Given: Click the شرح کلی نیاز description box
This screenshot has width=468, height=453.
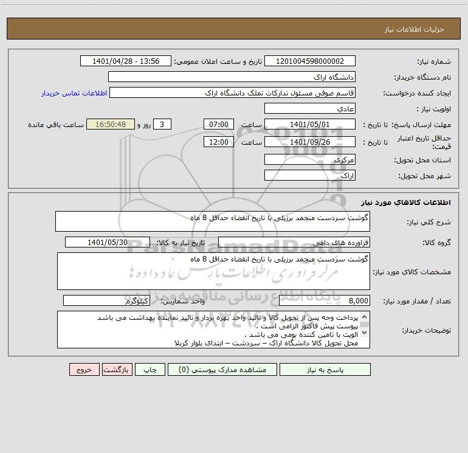Looking at the screenshot, I should (213, 221).
